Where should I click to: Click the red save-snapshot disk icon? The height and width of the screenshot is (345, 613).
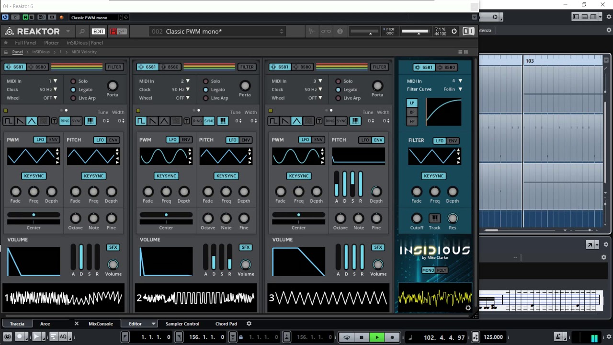pos(114,32)
